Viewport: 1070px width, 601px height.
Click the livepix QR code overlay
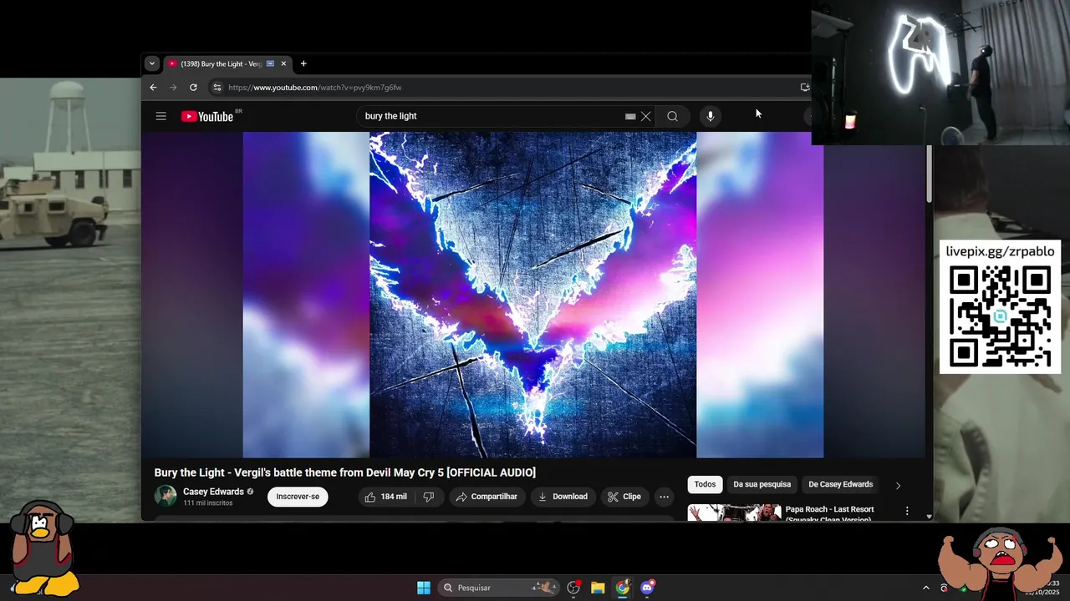[1001, 307]
